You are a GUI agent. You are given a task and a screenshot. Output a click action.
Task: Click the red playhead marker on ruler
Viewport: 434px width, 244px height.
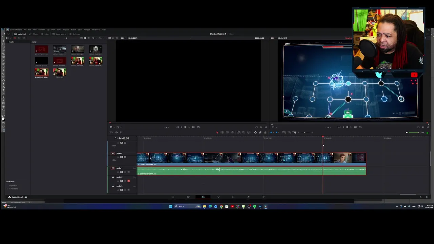(x=323, y=137)
